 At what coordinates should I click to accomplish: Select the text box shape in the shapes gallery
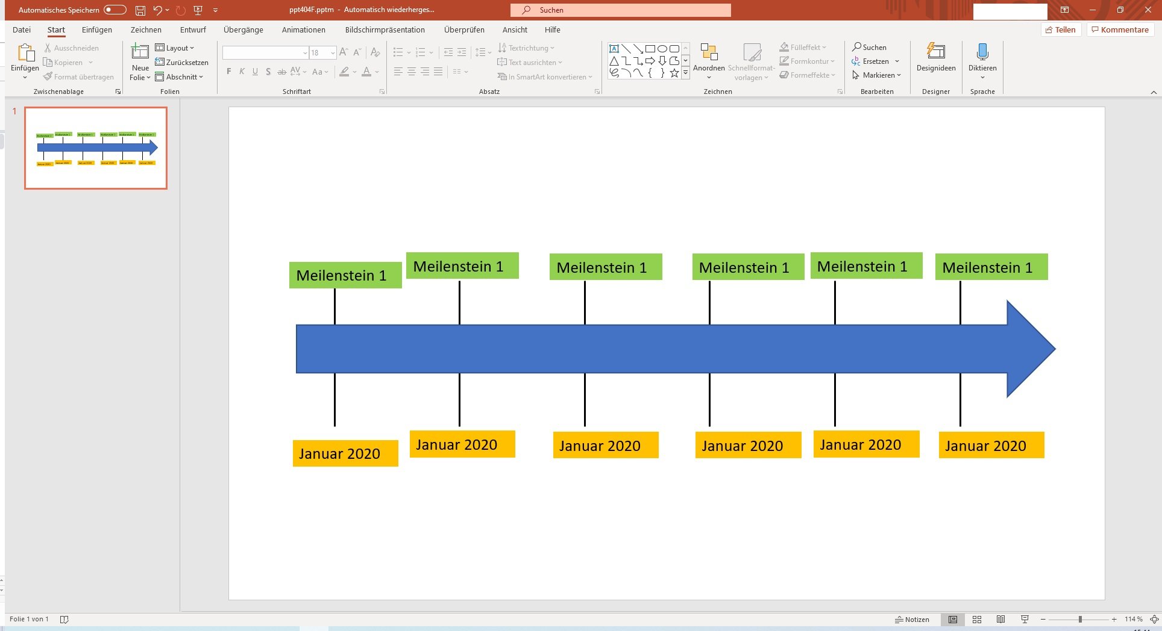[614, 49]
